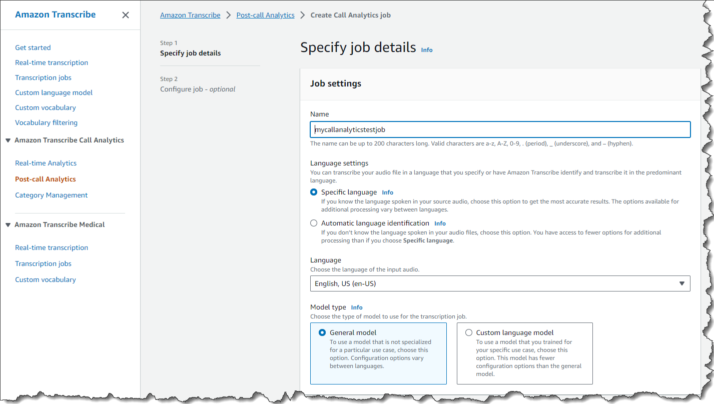This screenshot has height=404, width=714.
Task: Collapse the Amazon Transcribe Medical section
Action: coord(8,225)
